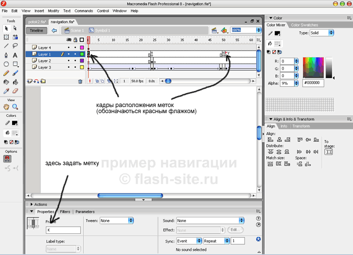The width and height of the screenshot is (353, 255).
Task: Open the fill Type Solid dropdown
Action: coord(322,33)
